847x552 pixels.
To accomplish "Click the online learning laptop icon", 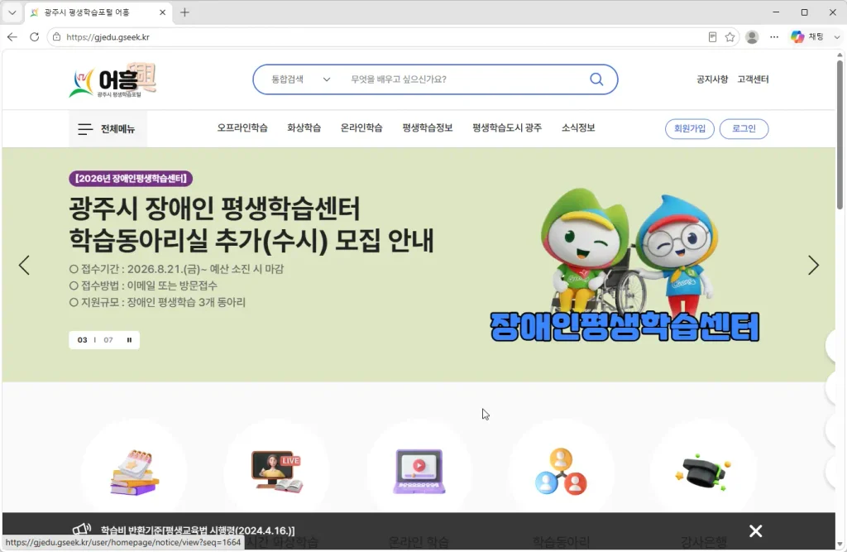I will [x=419, y=471].
